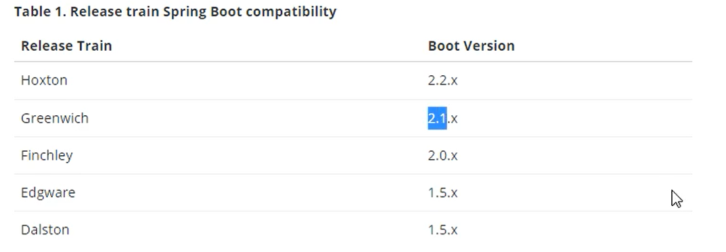
Task: Click the unhighlighted .x after 2.1
Action: click(453, 119)
